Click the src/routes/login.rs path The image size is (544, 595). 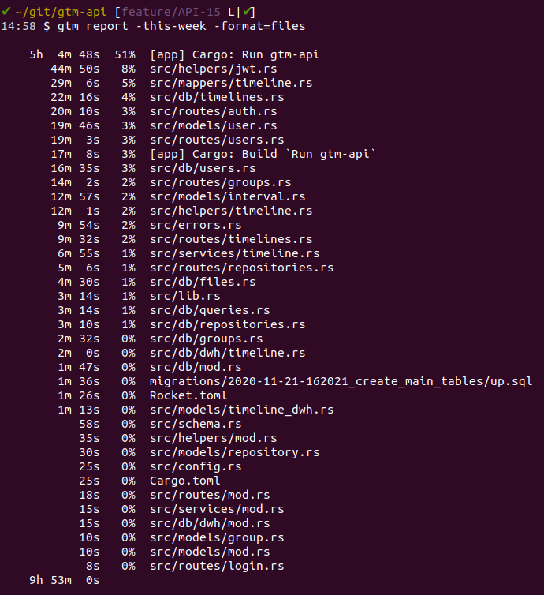click(x=217, y=566)
